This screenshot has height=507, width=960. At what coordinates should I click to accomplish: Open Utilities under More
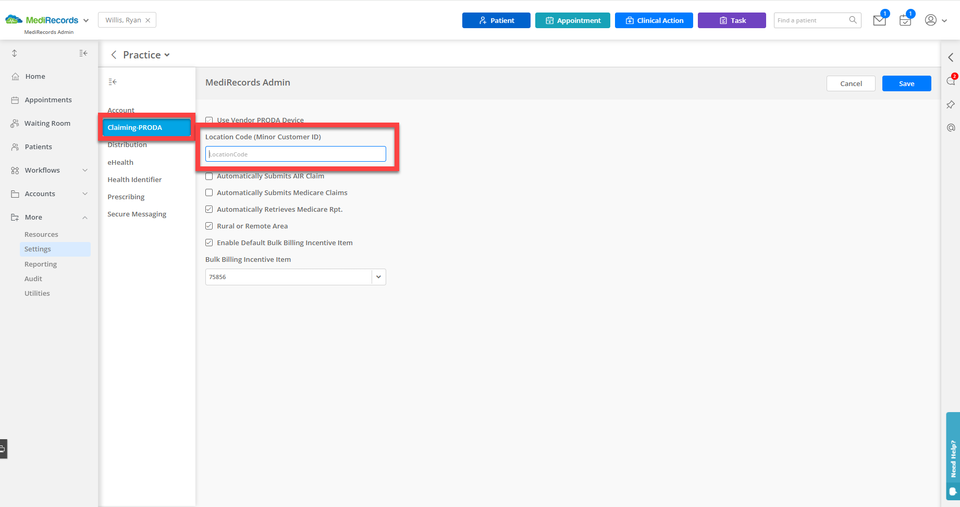(x=37, y=293)
